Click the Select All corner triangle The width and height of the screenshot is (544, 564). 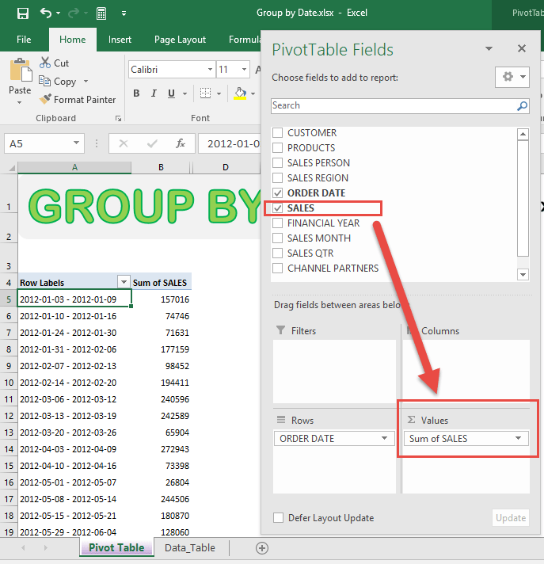point(12,168)
